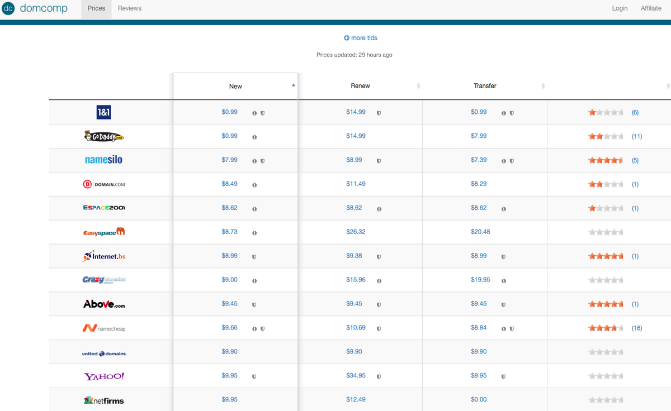
Task: Click the shield icon beside Above.com Transfer price
Action: point(503,305)
